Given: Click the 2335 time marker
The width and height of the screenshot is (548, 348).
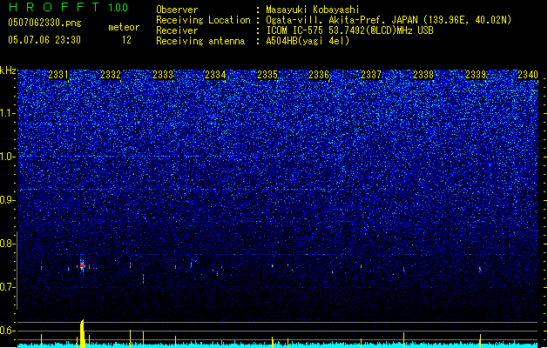Looking at the screenshot, I should coord(267,75).
